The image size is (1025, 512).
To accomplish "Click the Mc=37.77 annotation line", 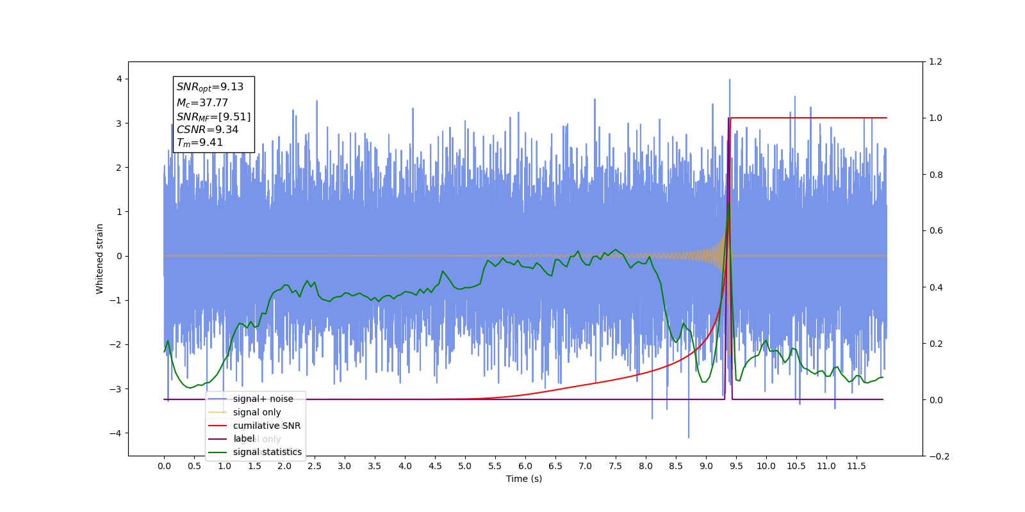I will click(x=202, y=102).
